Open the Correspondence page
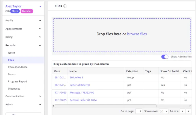The image size is (196, 115). (x=18, y=67)
